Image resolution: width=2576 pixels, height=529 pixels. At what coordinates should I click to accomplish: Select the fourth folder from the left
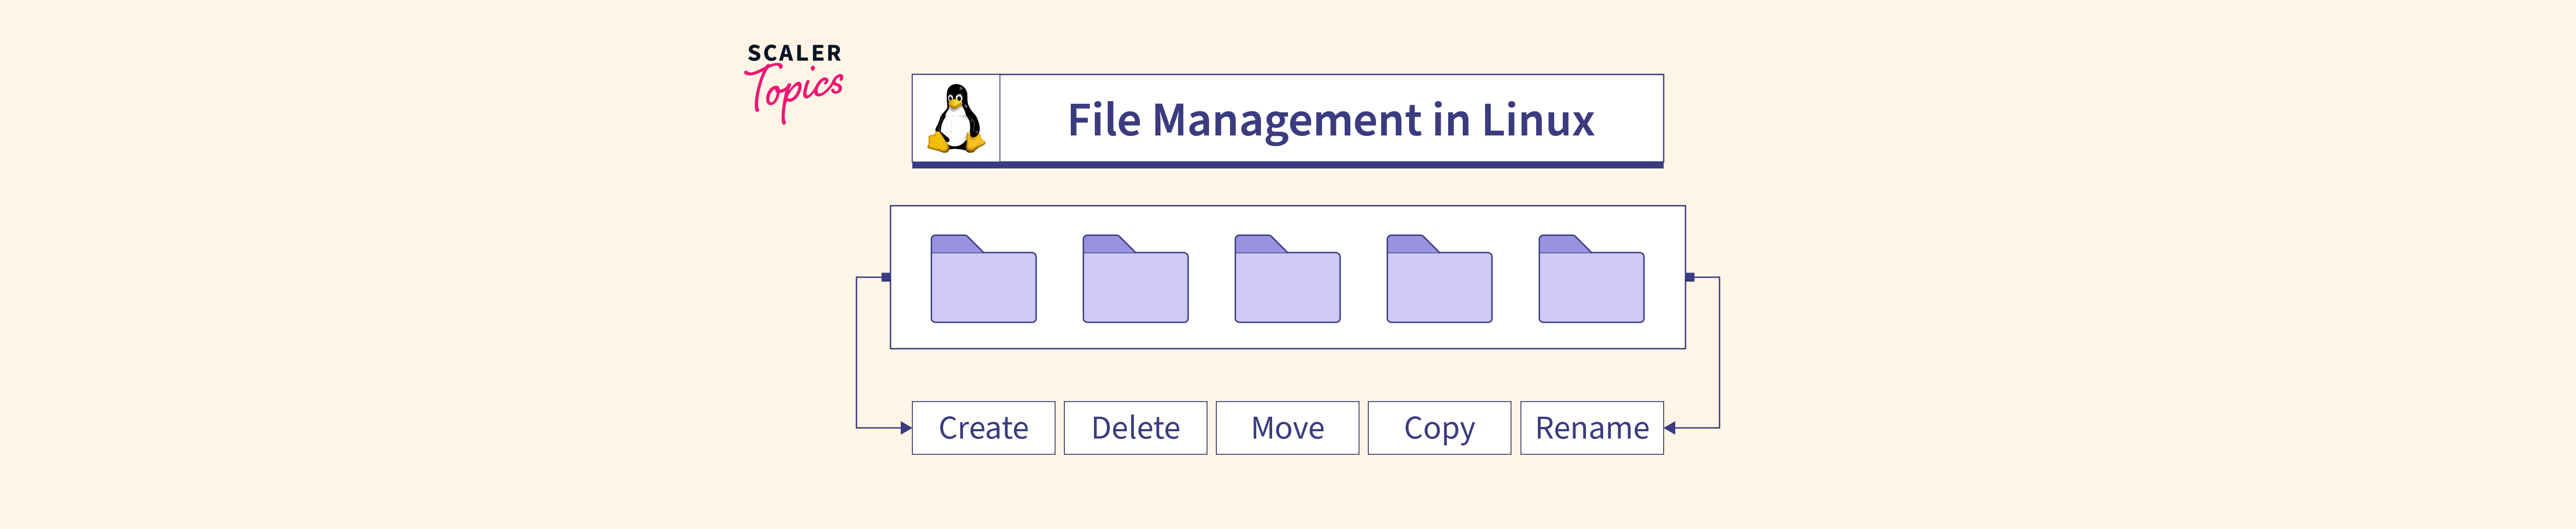point(1439,280)
